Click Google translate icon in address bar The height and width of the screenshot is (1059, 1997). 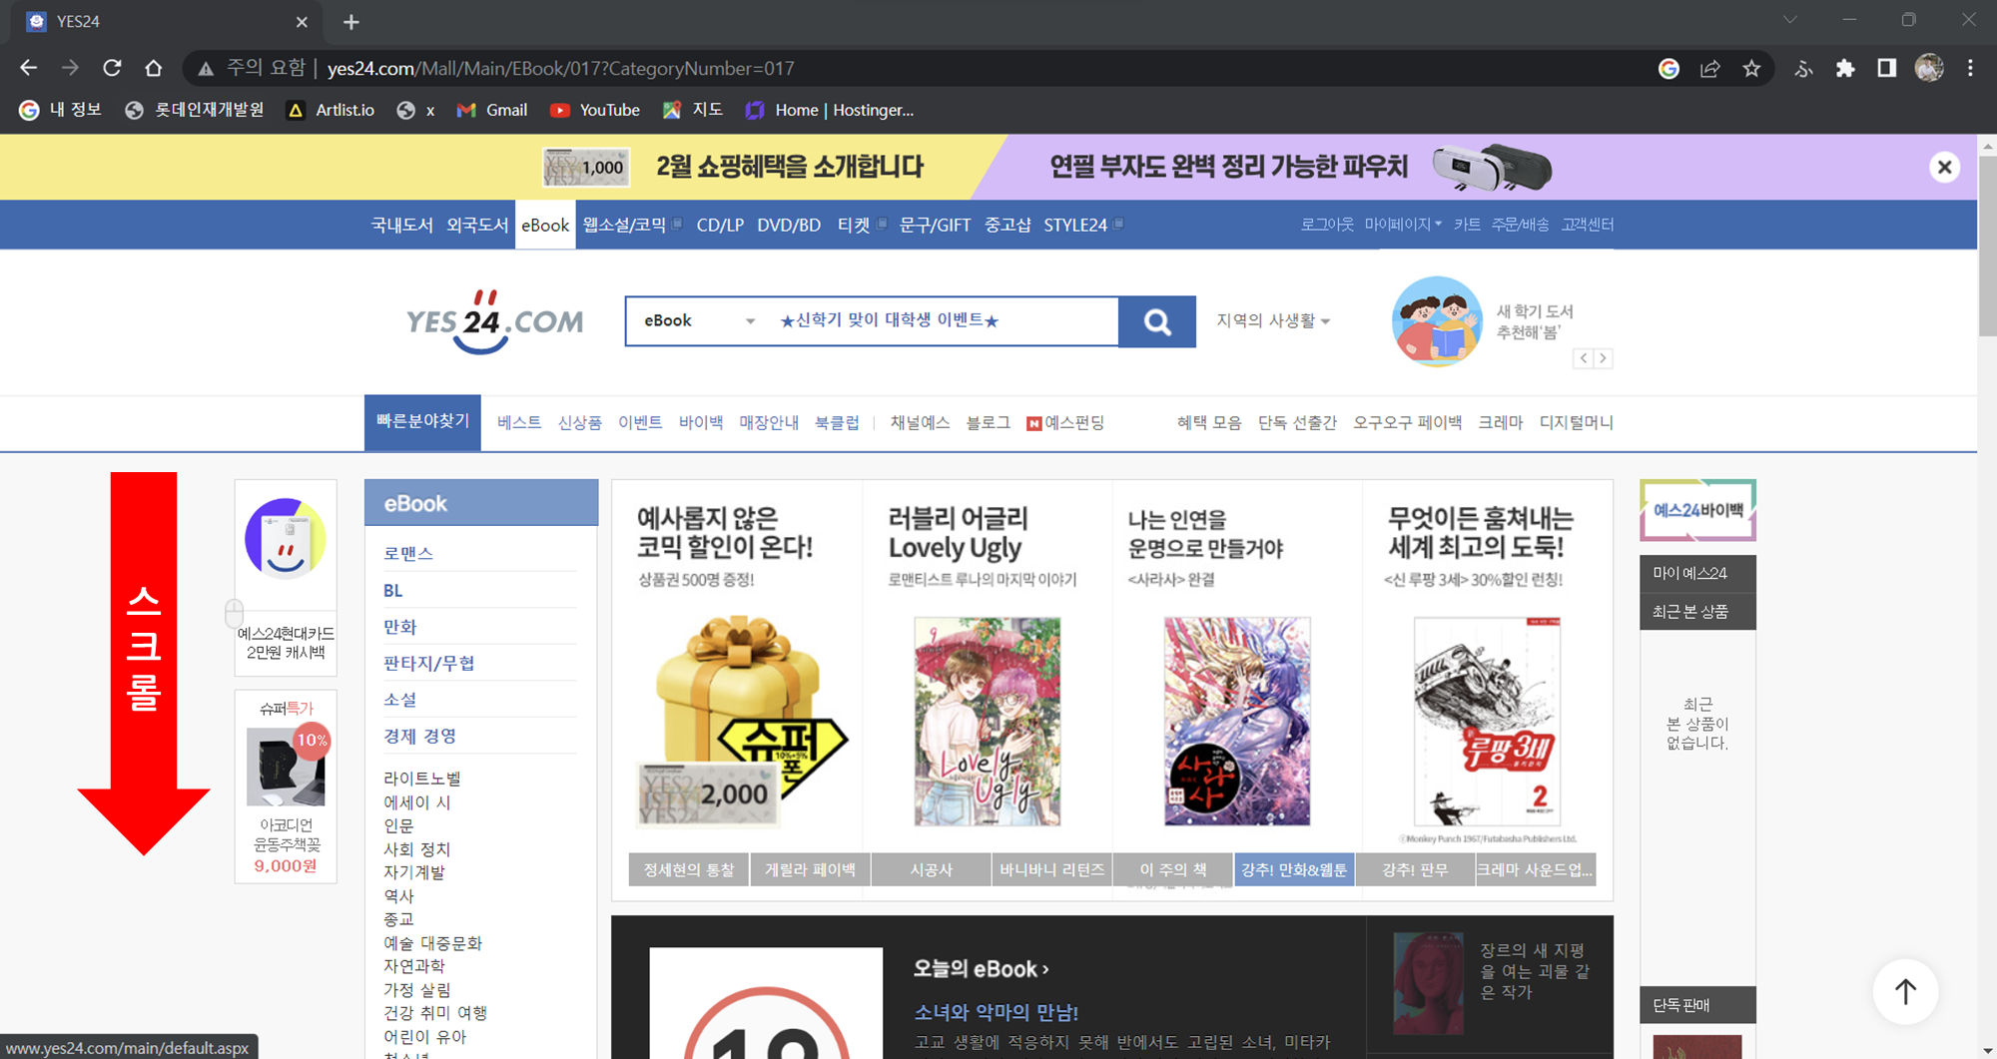pos(1668,68)
